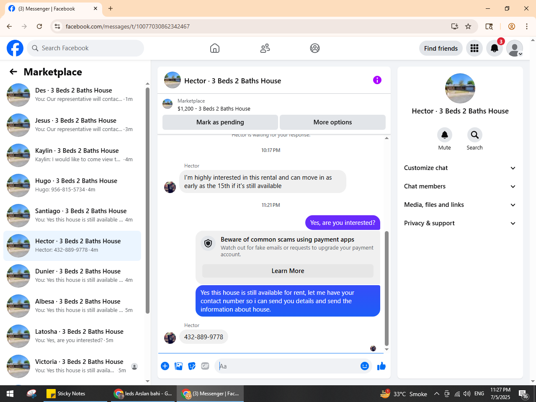Open a new browser tab
The width and height of the screenshot is (536, 402).
tap(111, 8)
